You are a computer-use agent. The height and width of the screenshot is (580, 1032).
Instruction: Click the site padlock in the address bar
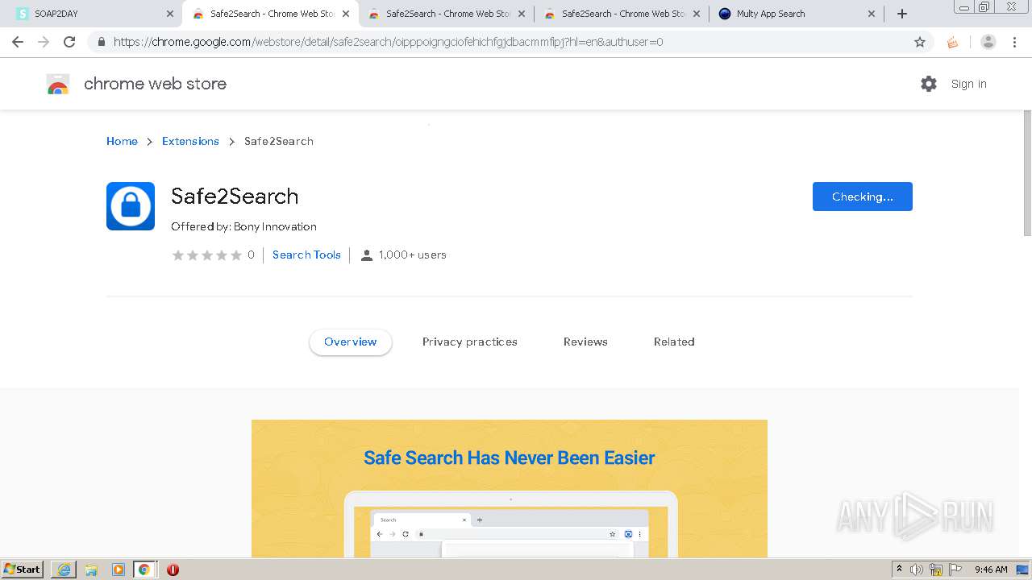pos(101,42)
